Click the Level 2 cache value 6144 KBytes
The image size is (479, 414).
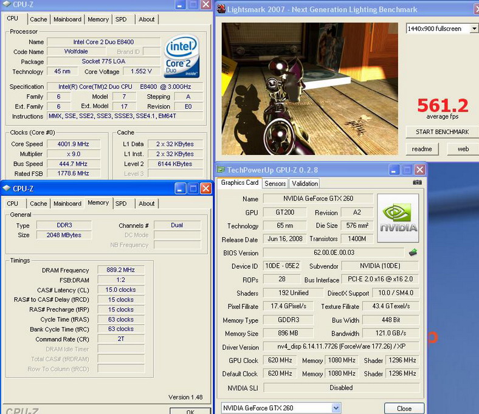pyautogui.click(x=175, y=164)
